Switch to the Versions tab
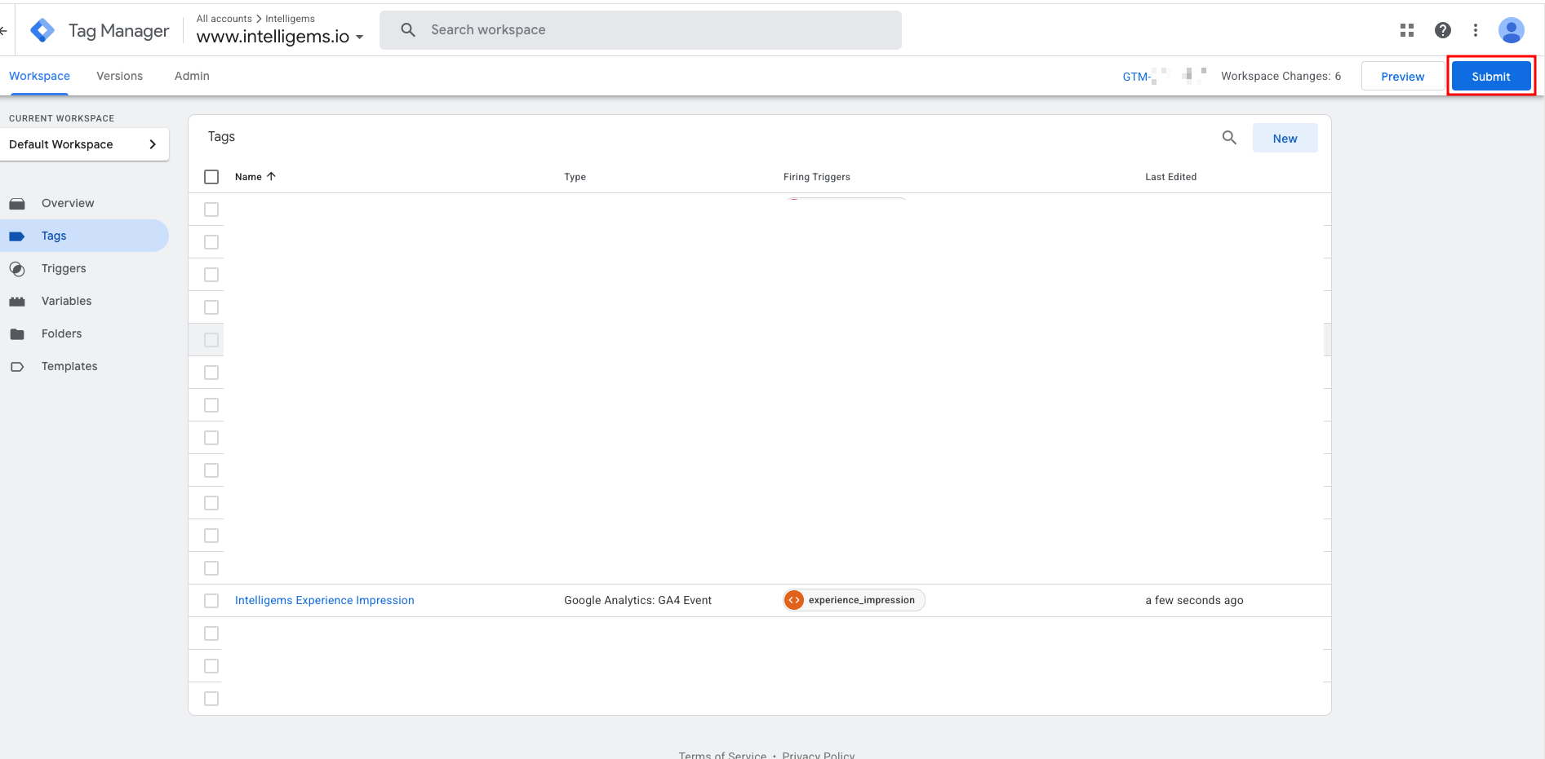Image resolution: width=1545 pixels, height=759 pixels. click(x=119, y=76)
